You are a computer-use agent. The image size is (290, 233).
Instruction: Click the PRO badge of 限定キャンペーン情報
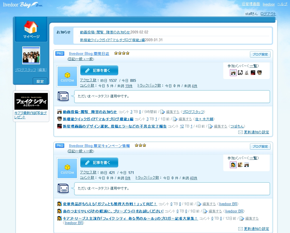[60, 146]
